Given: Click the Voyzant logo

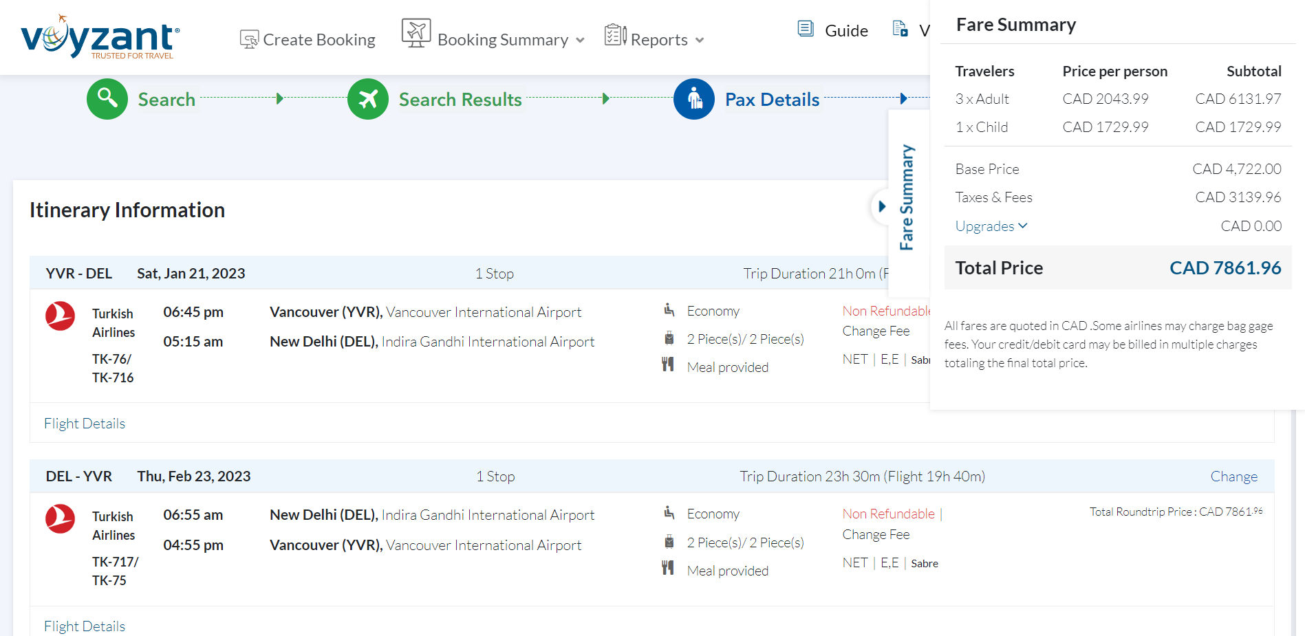Looking at the screenshot, I should point(100,38).
